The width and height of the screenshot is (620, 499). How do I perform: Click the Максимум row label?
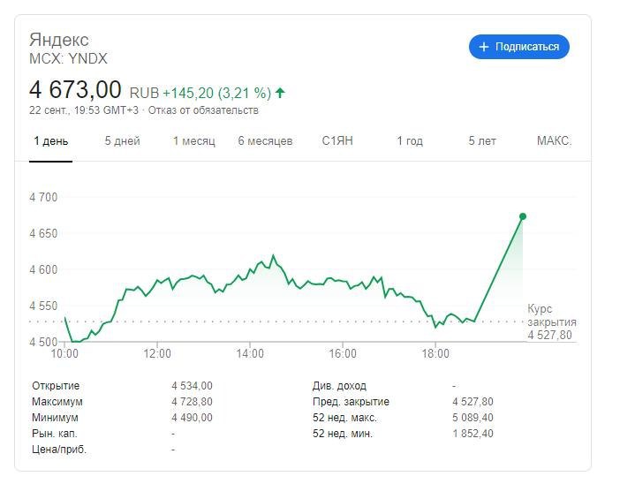coord(57,402)
